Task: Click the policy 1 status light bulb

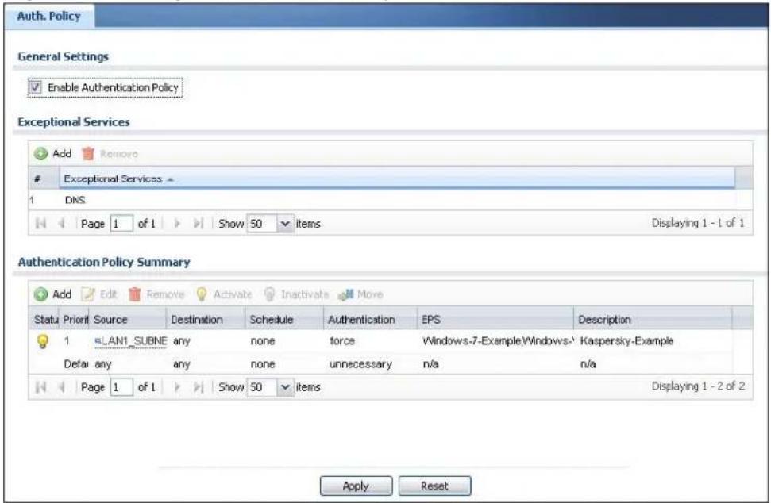Action: [x=43, y=341]
